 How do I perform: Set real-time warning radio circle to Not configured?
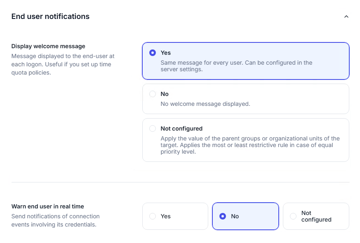(293, 216)
